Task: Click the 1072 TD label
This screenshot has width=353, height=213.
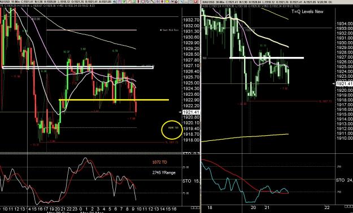Action: pyautogui.click(x=160, y=162)
